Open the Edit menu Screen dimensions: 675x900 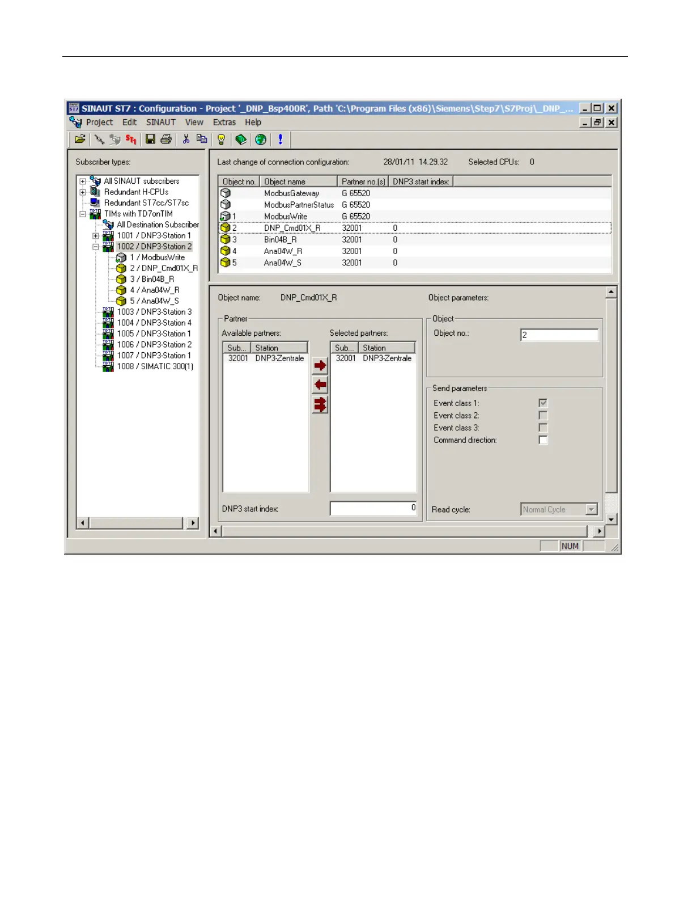[130, 122]
